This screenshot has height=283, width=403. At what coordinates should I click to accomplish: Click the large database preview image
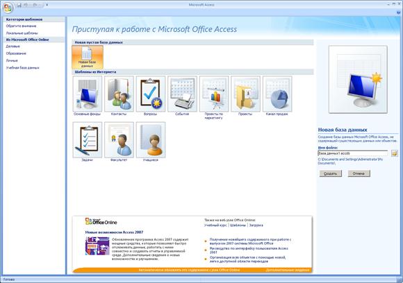[358, 79]
